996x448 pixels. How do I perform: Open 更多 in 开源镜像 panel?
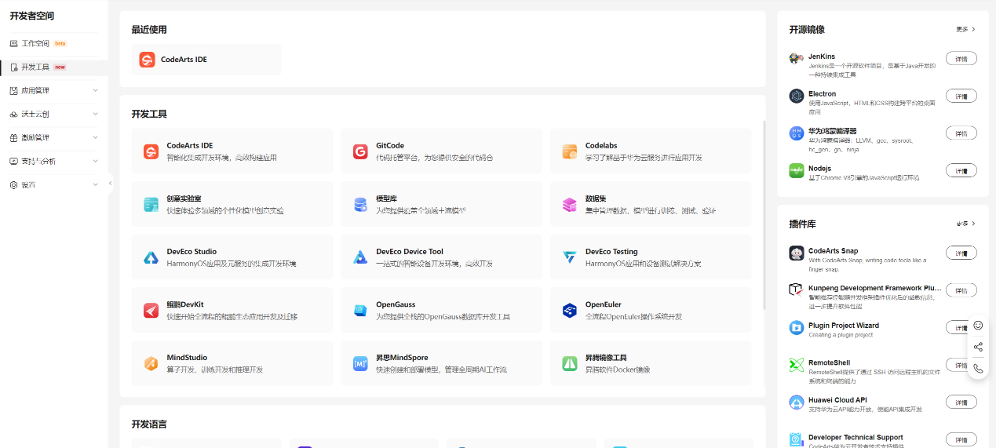(966, 29)
